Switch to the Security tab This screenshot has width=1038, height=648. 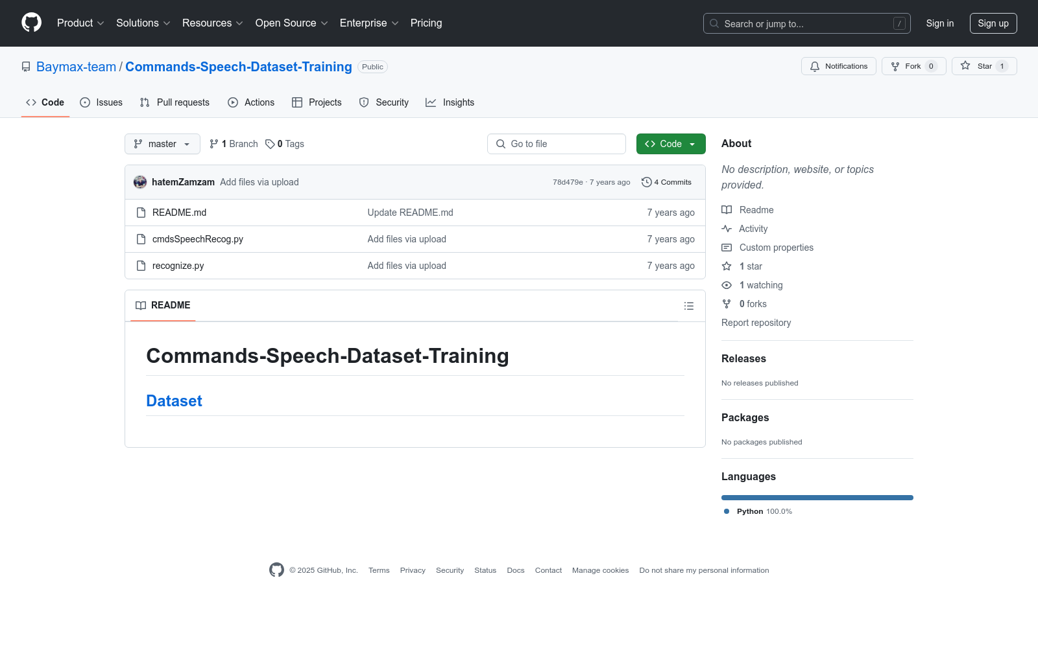coord(384,102)
